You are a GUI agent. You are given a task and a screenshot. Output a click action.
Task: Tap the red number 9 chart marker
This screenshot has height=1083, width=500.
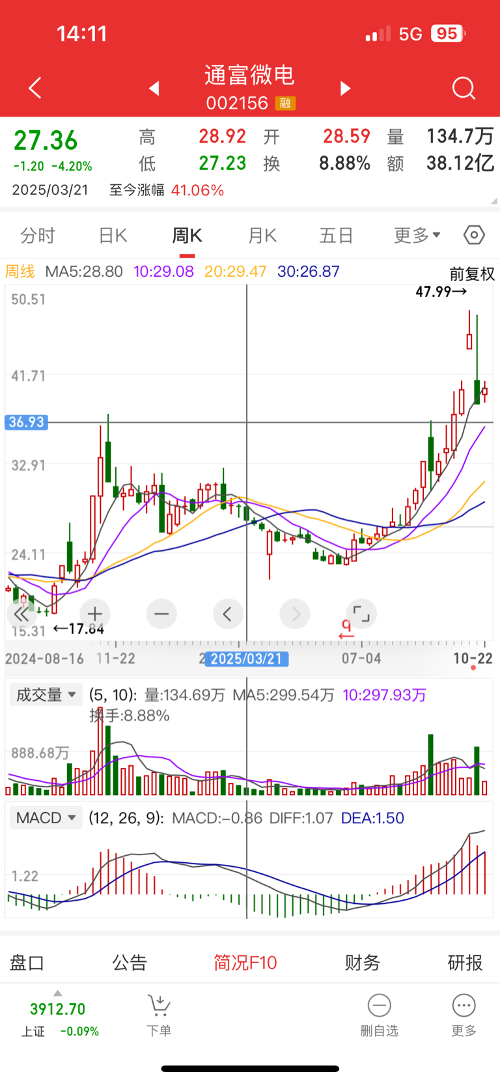pos(346,628)
